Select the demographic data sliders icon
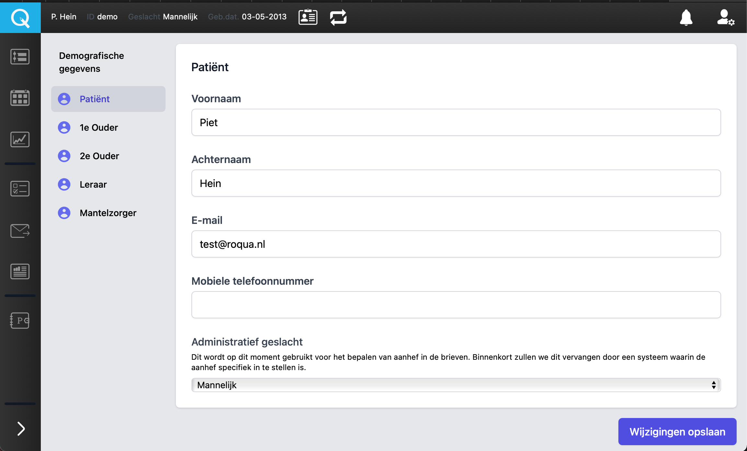The image size is (747, 451). click(x=20, y=56)
